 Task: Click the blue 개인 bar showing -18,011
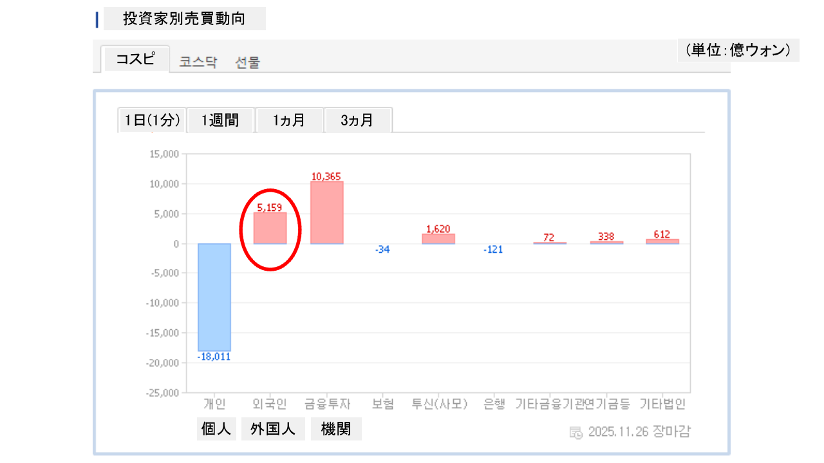[x=214, y=297]
